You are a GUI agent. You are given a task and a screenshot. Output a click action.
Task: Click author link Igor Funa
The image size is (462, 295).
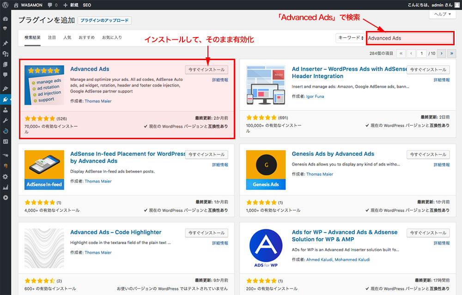coord(315,97)
